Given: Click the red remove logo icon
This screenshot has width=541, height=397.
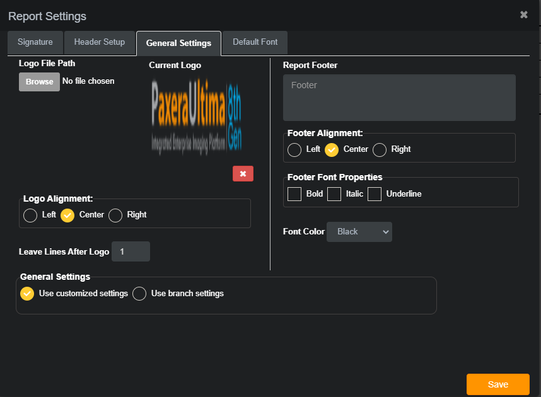Looking at the screenshot, I should 243,174.
